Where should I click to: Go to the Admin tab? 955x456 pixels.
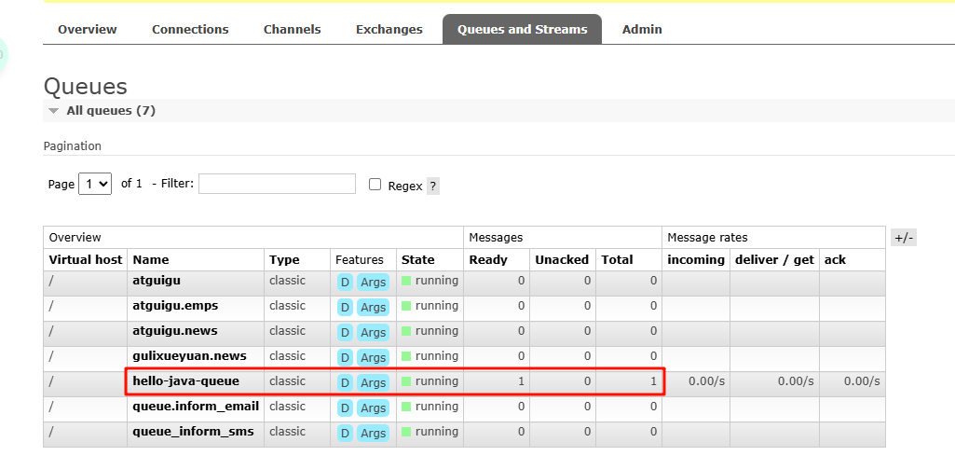pyautogui.click(x=642, y=29)
